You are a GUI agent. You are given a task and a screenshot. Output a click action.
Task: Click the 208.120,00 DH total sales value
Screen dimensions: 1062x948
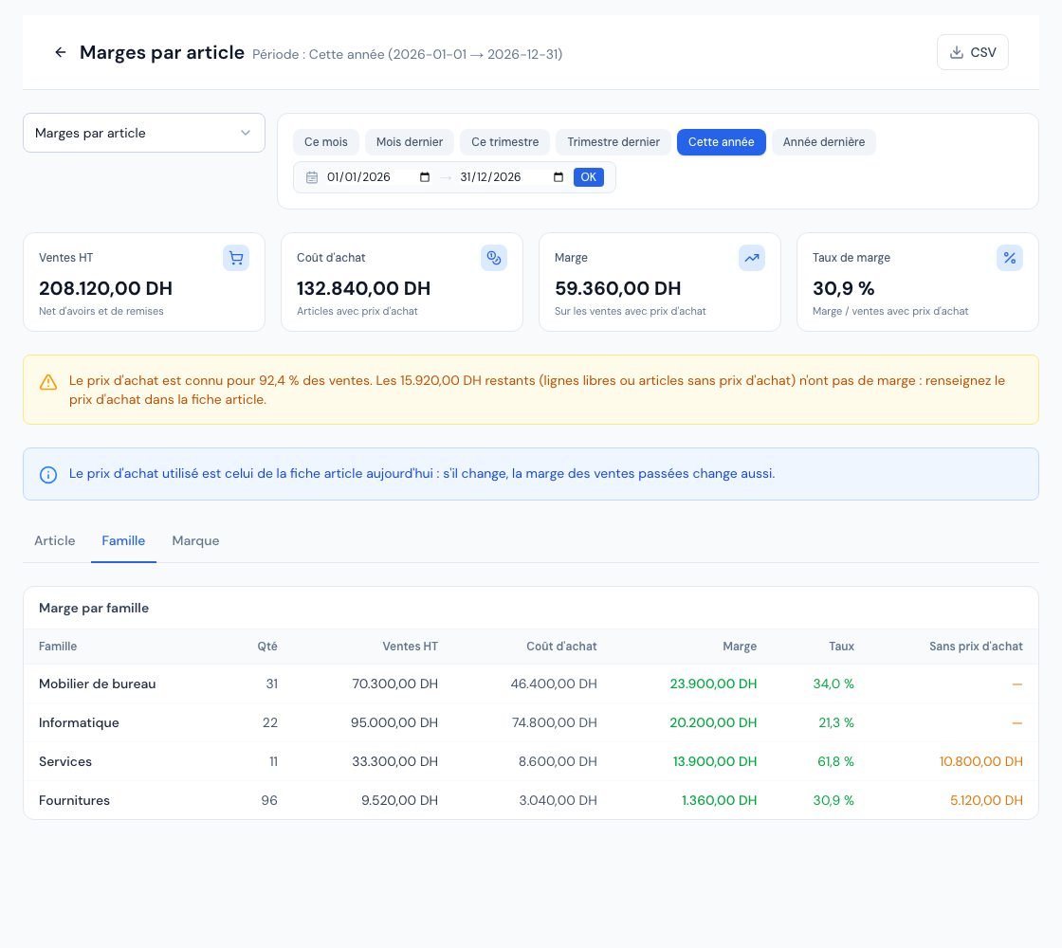click(105, 288)
